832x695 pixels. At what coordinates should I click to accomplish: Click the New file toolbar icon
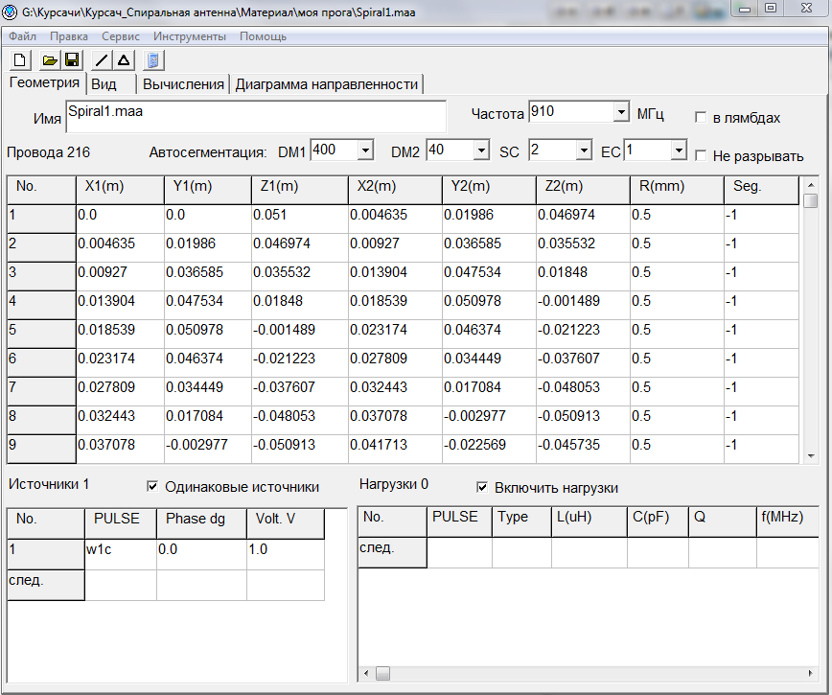click(19, 60)
